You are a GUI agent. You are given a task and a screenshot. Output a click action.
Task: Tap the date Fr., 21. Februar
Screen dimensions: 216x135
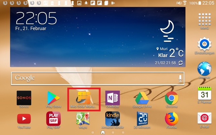click(x=31, y=29)
